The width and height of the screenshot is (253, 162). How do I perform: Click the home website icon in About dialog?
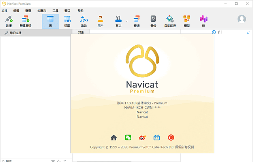pyautogui.click(x=114, y=138)
